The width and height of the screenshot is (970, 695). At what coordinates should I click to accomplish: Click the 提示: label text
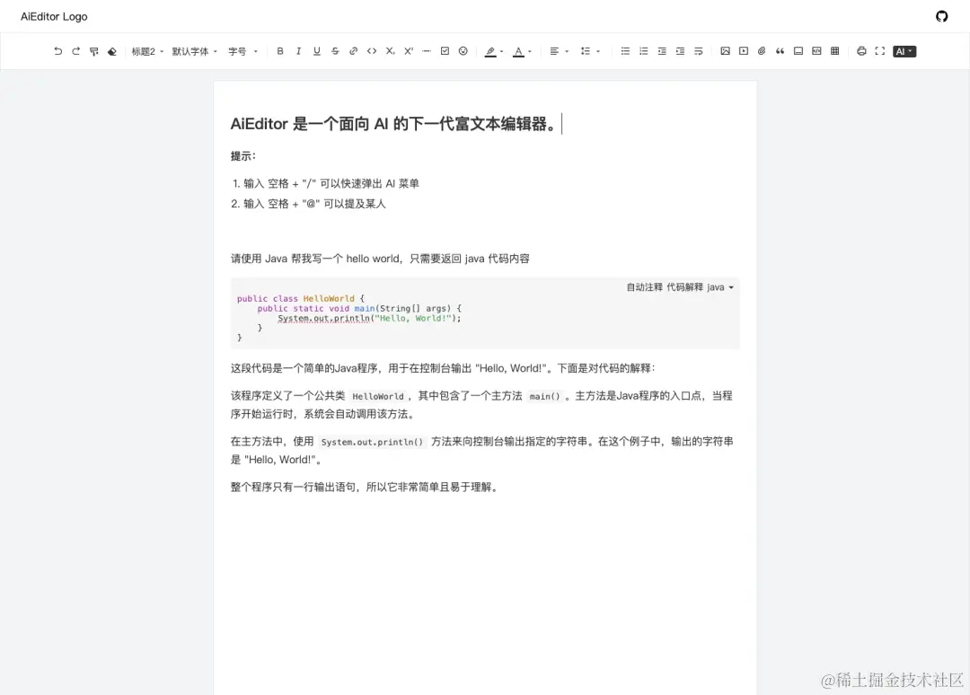pyautogui.click(x=243, y=156)
